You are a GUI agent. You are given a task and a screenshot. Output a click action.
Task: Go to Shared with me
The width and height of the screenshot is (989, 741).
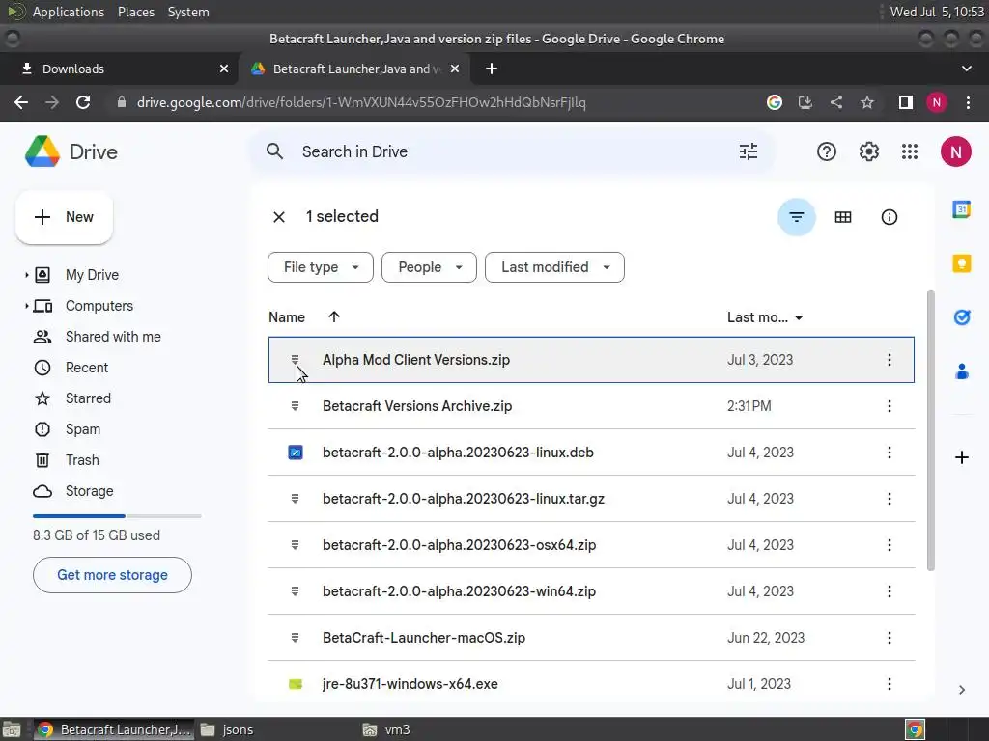113,337
